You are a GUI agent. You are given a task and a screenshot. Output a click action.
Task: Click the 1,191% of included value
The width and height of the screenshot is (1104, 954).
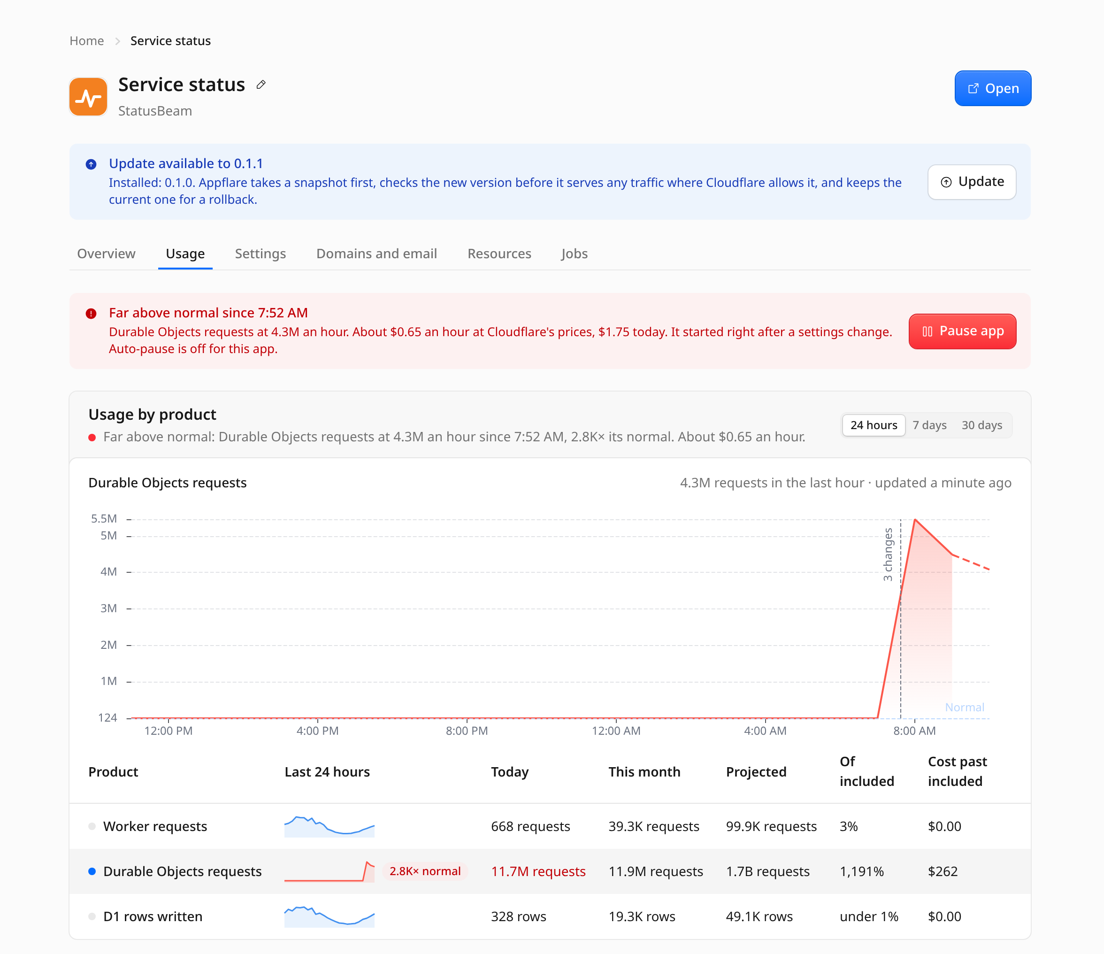click(862, 871)
